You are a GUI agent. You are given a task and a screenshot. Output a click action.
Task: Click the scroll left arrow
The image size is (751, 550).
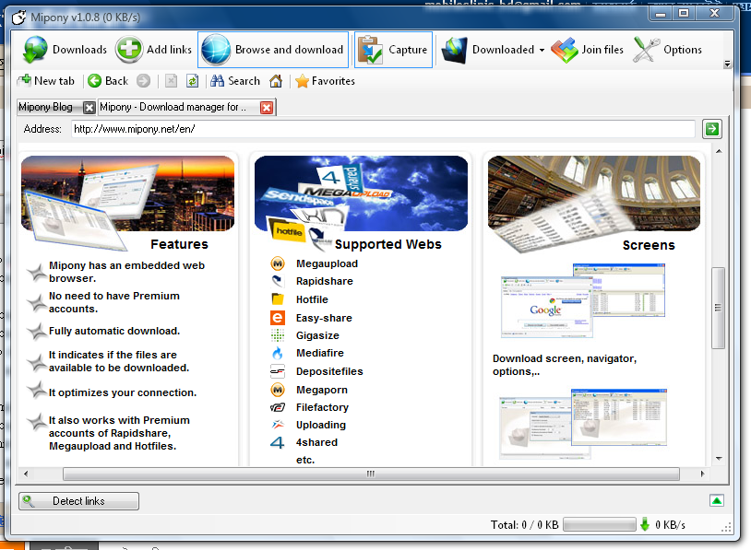pos(26,474)
